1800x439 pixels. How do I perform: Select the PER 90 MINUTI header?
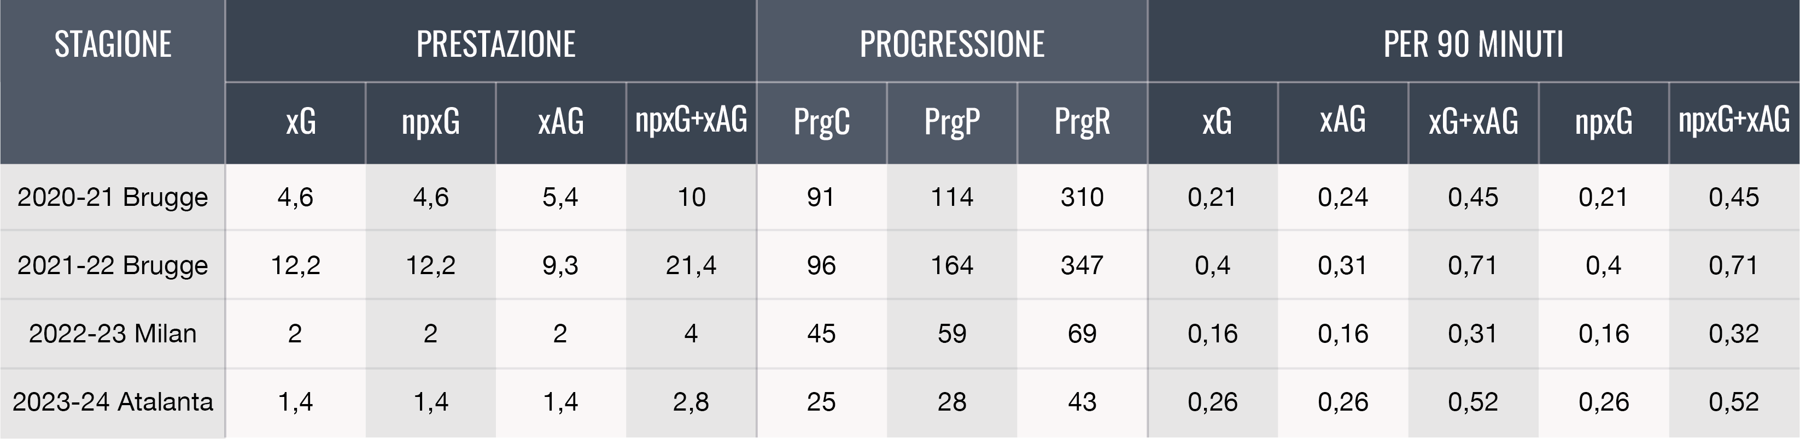coord(1473,45)
